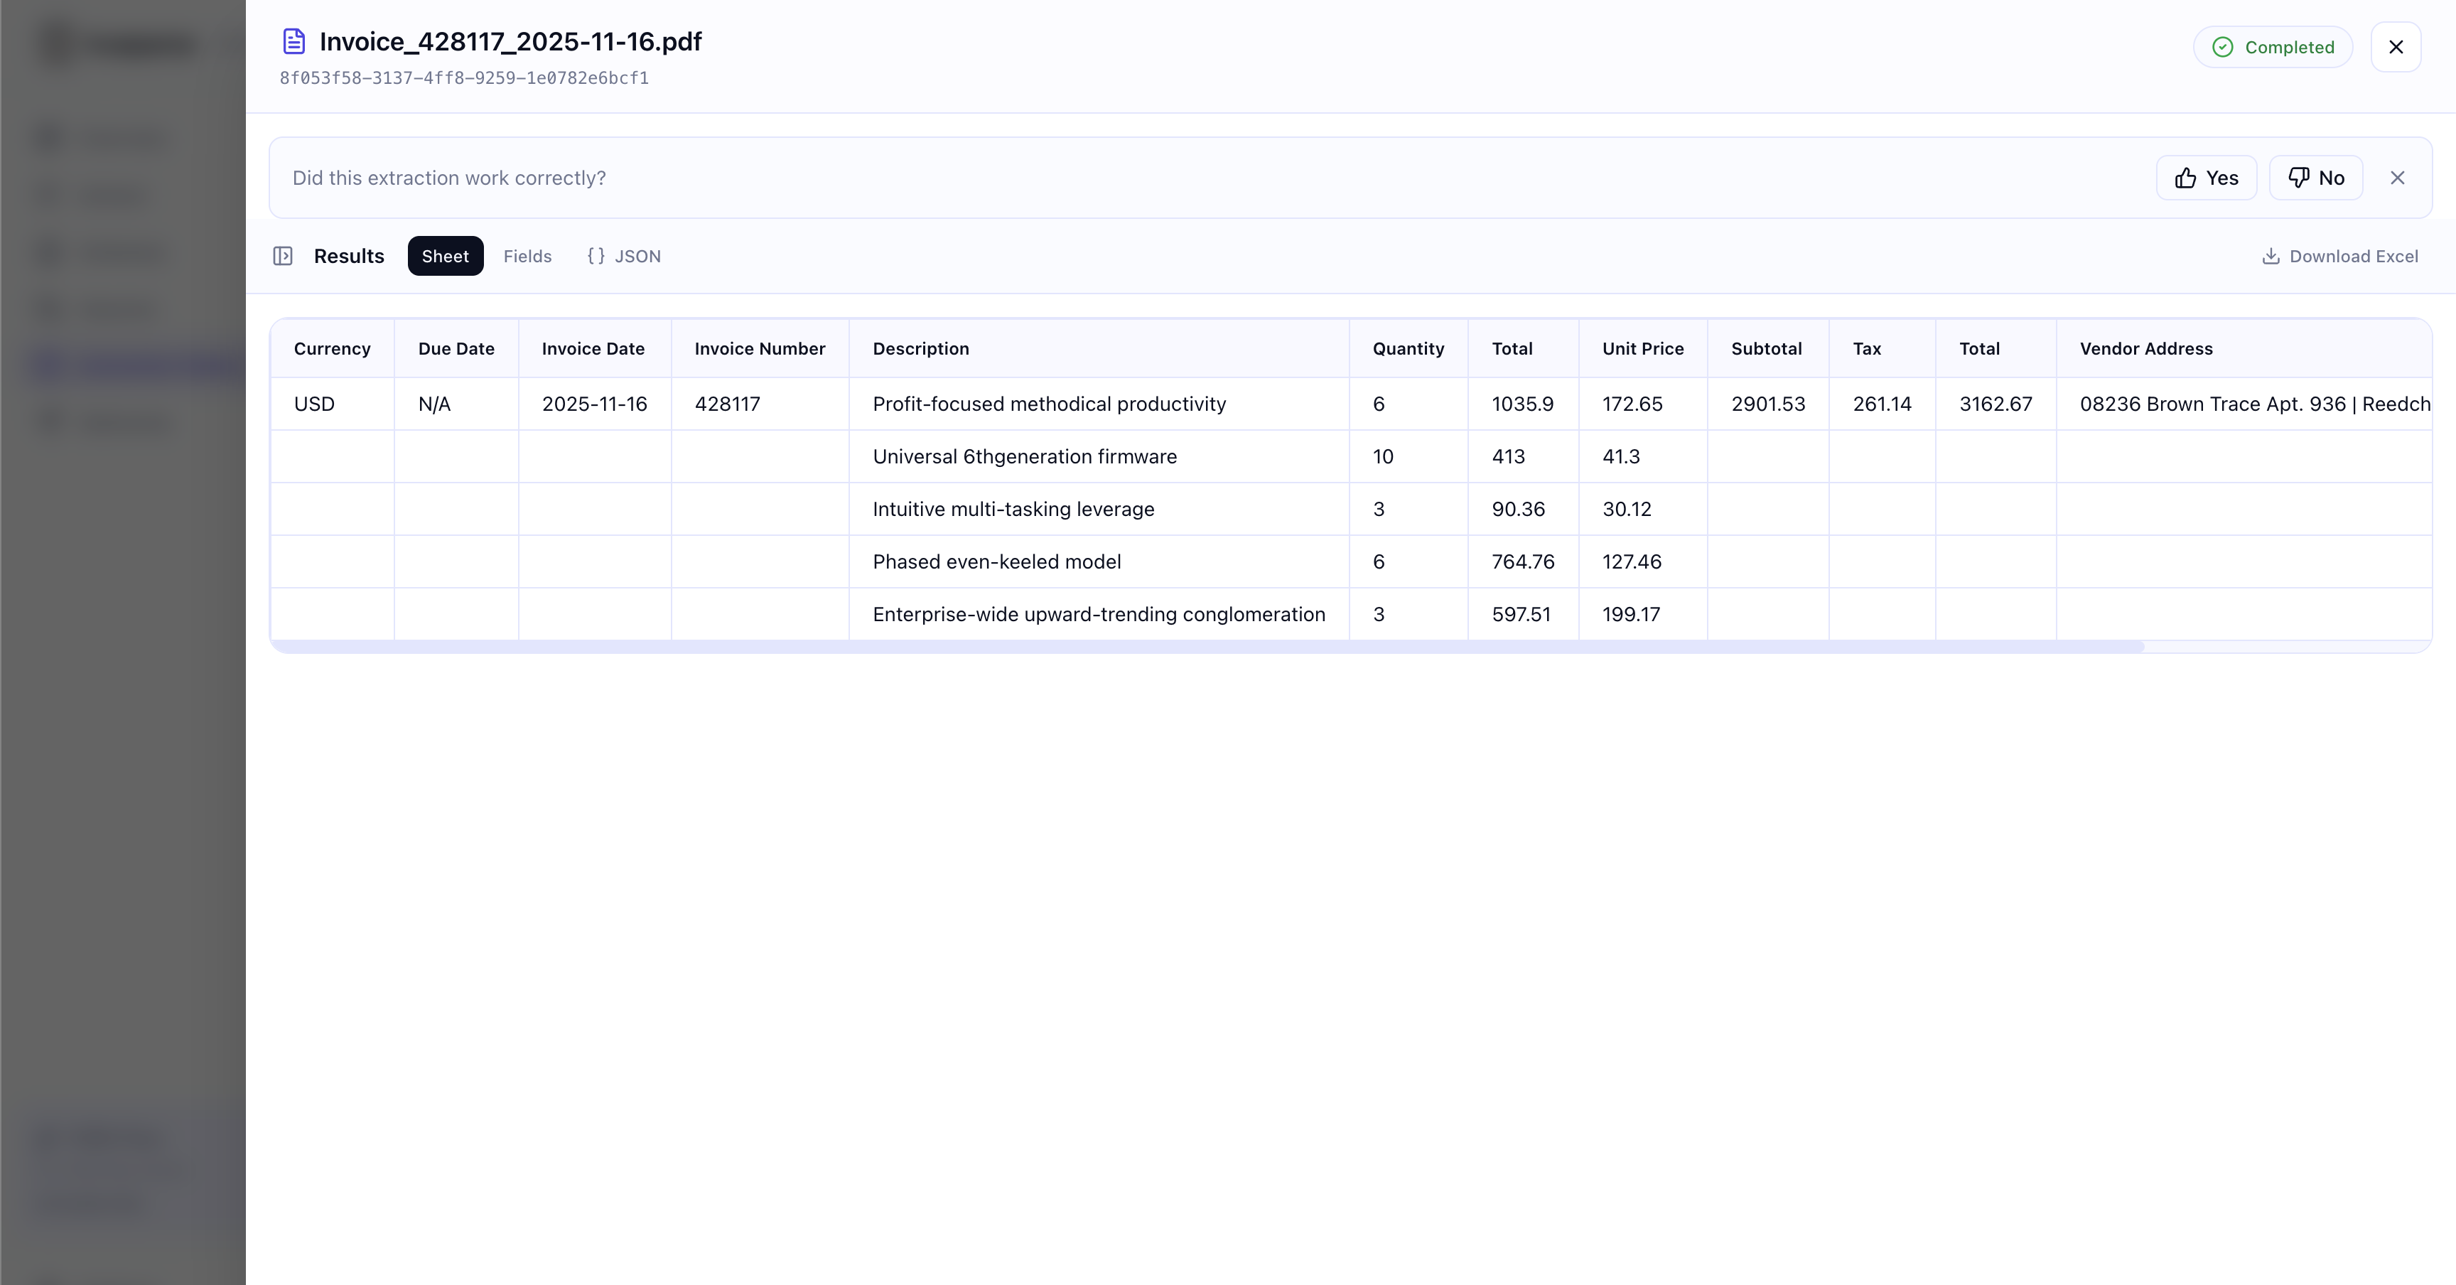
Task: Click the document ID below the filename
Action: pos(464,78)
